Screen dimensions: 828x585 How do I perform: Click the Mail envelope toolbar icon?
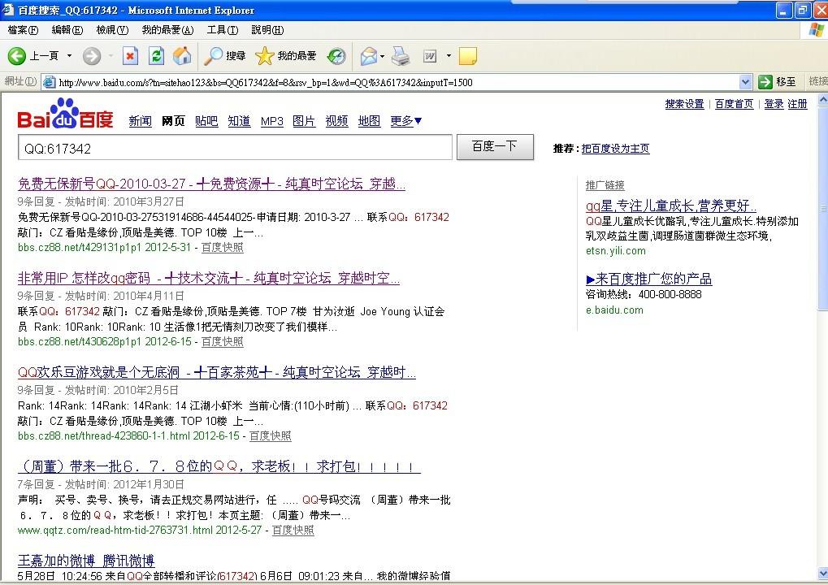(369, 56)
